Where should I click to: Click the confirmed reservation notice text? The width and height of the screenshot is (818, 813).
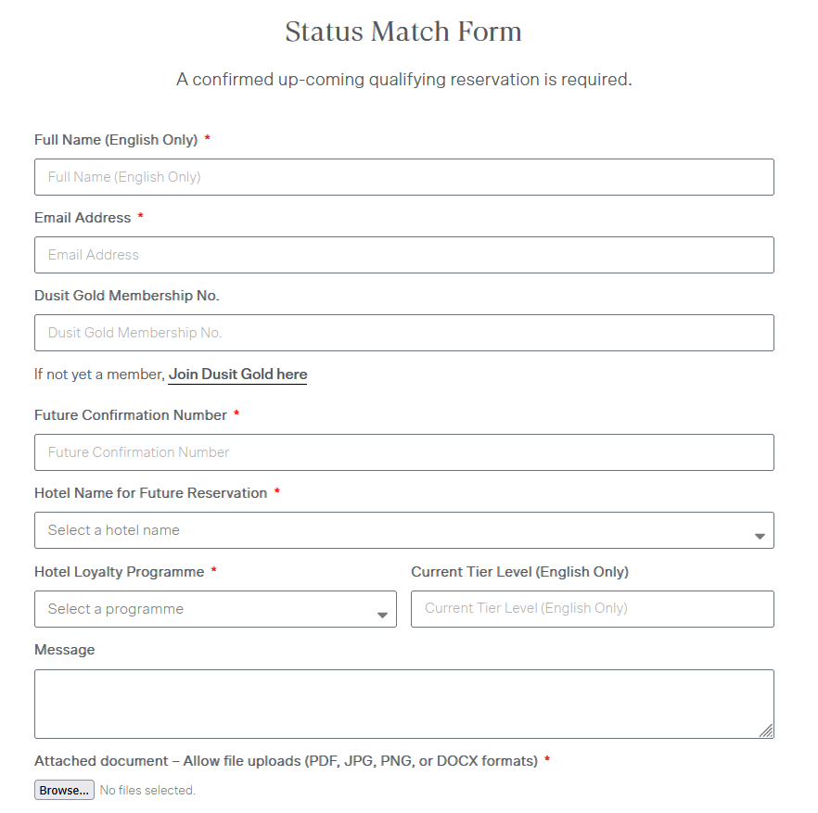pos(403,79)
